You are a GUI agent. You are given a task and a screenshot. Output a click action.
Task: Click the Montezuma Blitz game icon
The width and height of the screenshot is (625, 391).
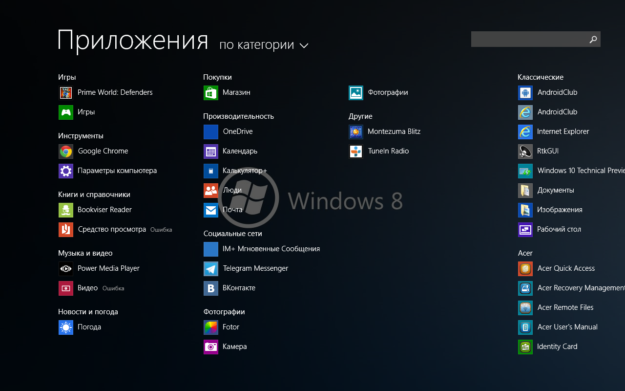[x=356, y=132]
